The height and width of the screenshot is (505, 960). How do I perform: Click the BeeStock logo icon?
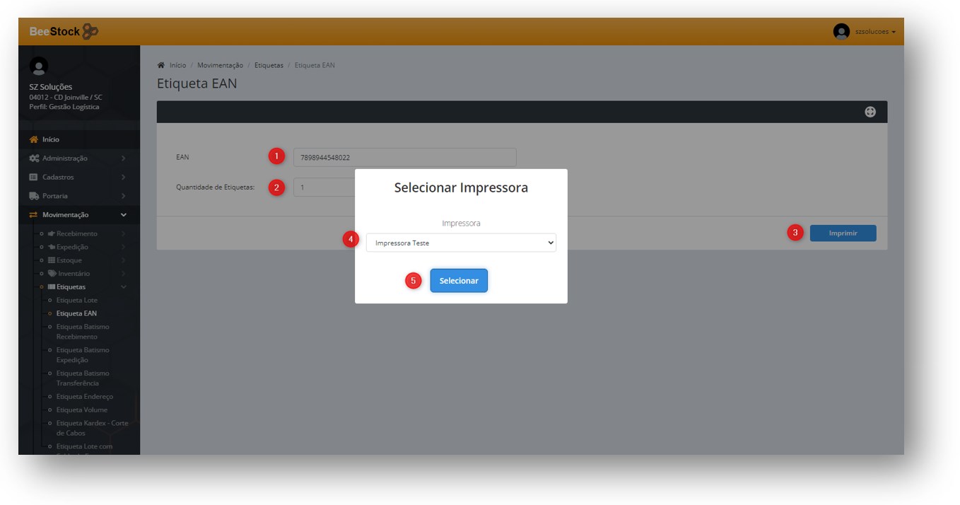pyautogui.click(x=90, y=31)
